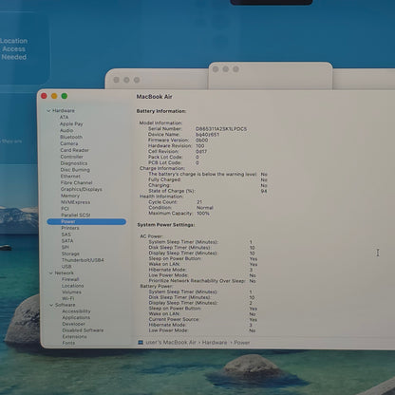Open Fibre Channel entry
The image size is (395, 395).
click(76, 182)
